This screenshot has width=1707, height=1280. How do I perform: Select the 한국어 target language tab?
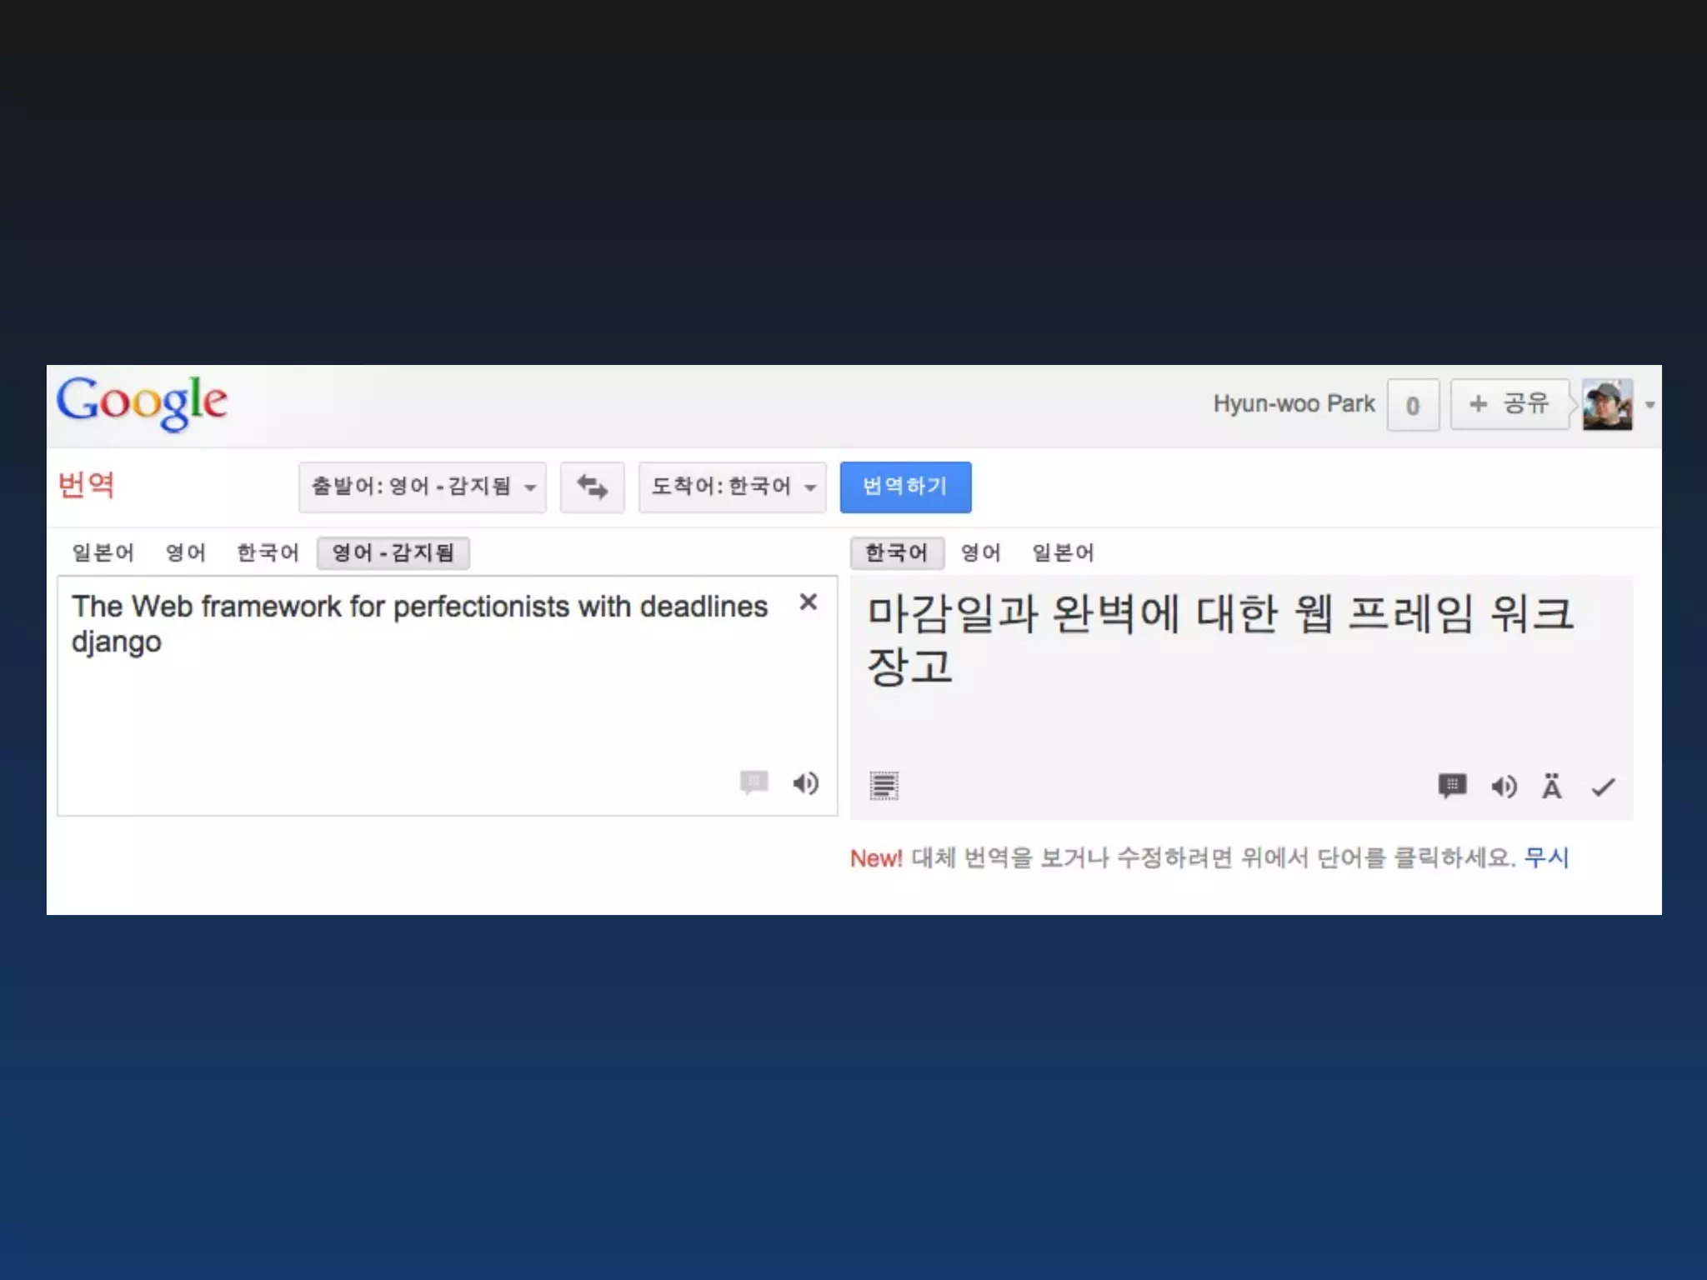[x=896, y=552]
